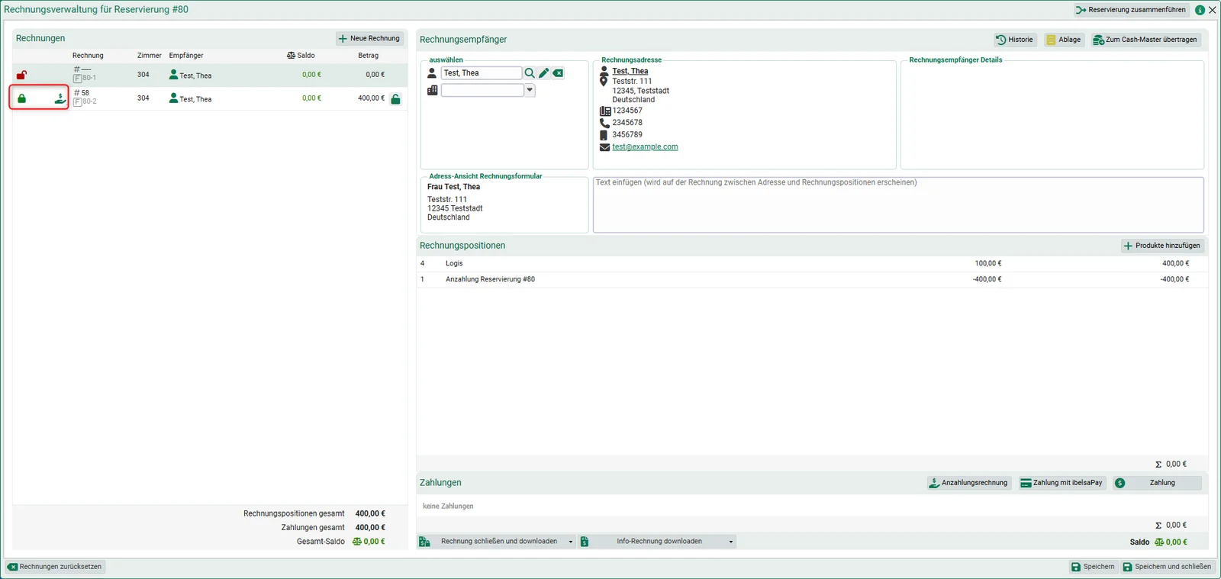Image resolution: width=1221 pixels, height=579 pixels.
Task: Expand the Info-Rechnung downloaden arrow
Action: pos(730,542)
